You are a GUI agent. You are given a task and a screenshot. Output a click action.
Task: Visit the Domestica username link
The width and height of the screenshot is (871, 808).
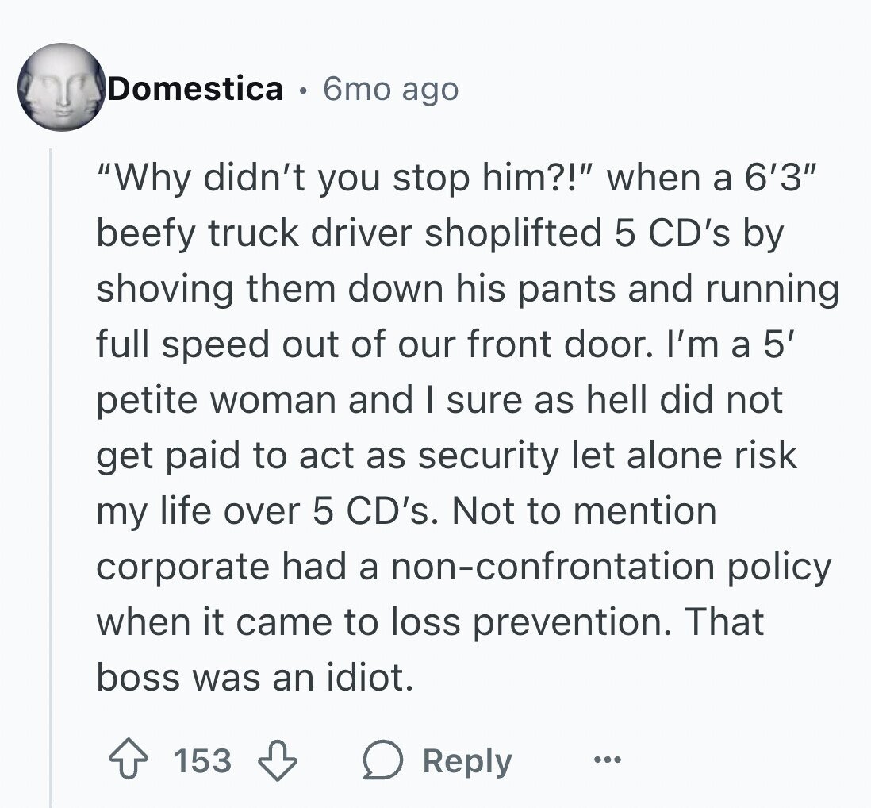click(x=195, y=89)
